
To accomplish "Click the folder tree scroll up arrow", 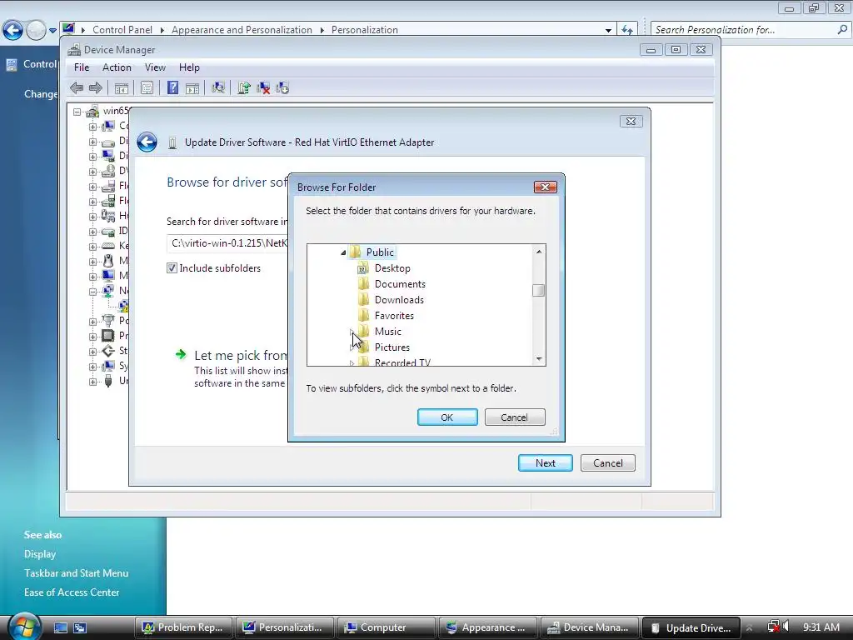I will 539,252.
